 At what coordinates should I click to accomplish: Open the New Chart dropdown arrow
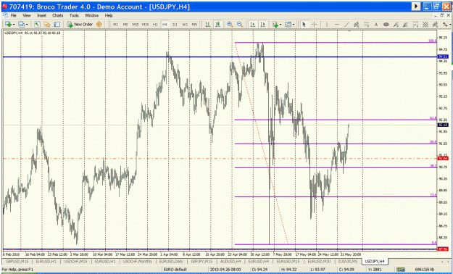(x=13, y=25)
